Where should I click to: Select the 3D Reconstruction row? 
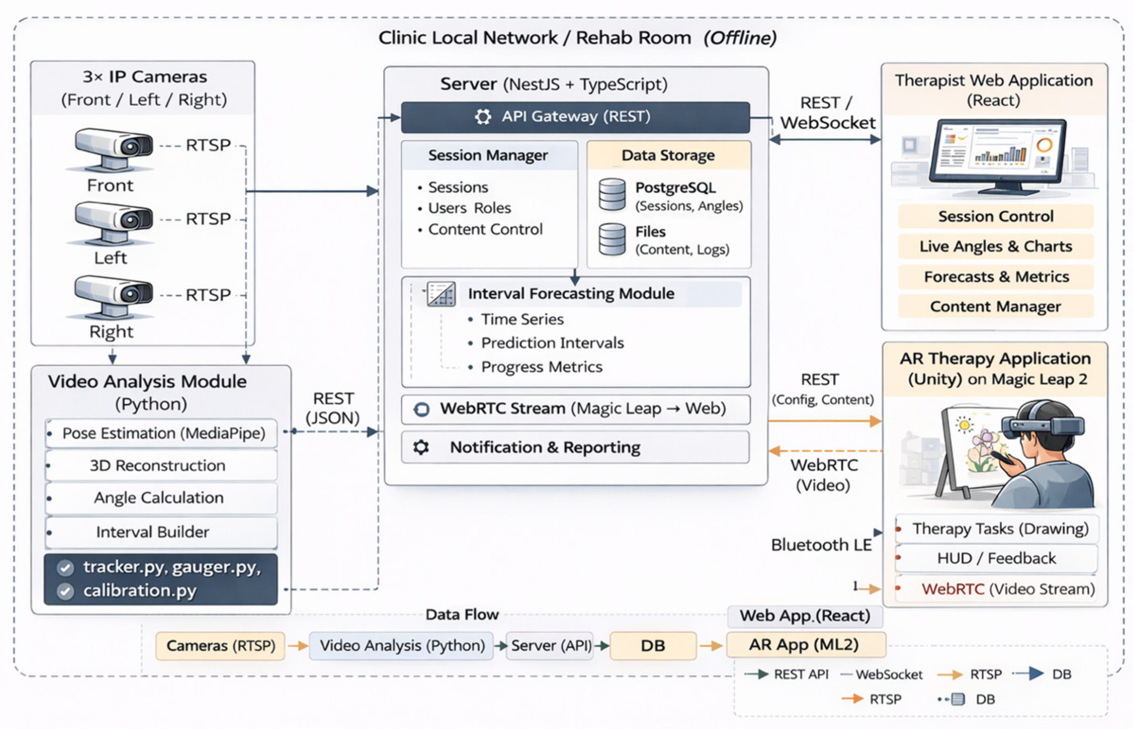tap(161, 466)
